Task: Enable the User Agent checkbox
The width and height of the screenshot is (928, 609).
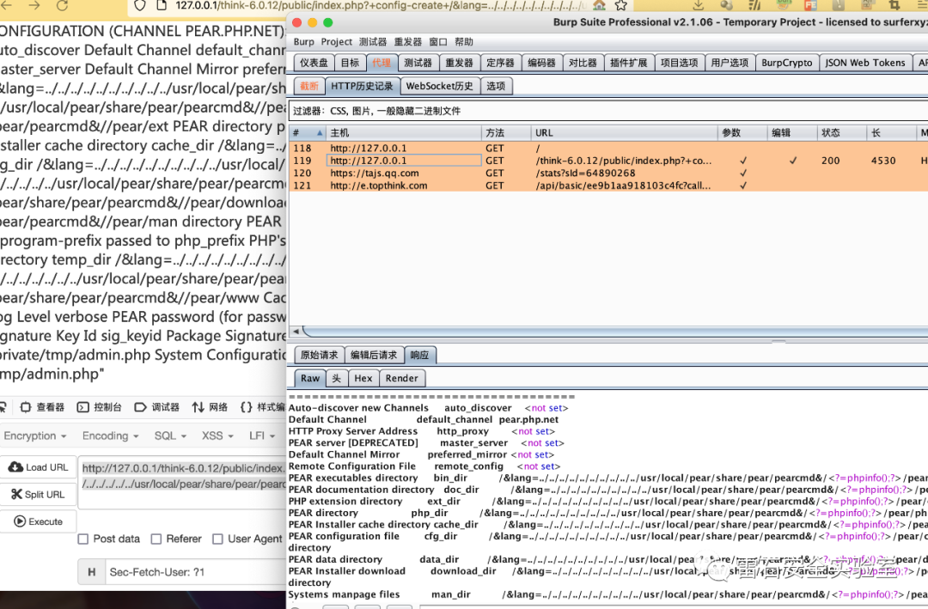Action: (217, 539)
